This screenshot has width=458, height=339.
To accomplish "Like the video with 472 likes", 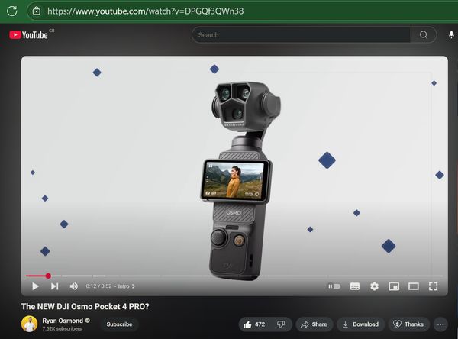I will pyautogui.click(x=254, y=324).
